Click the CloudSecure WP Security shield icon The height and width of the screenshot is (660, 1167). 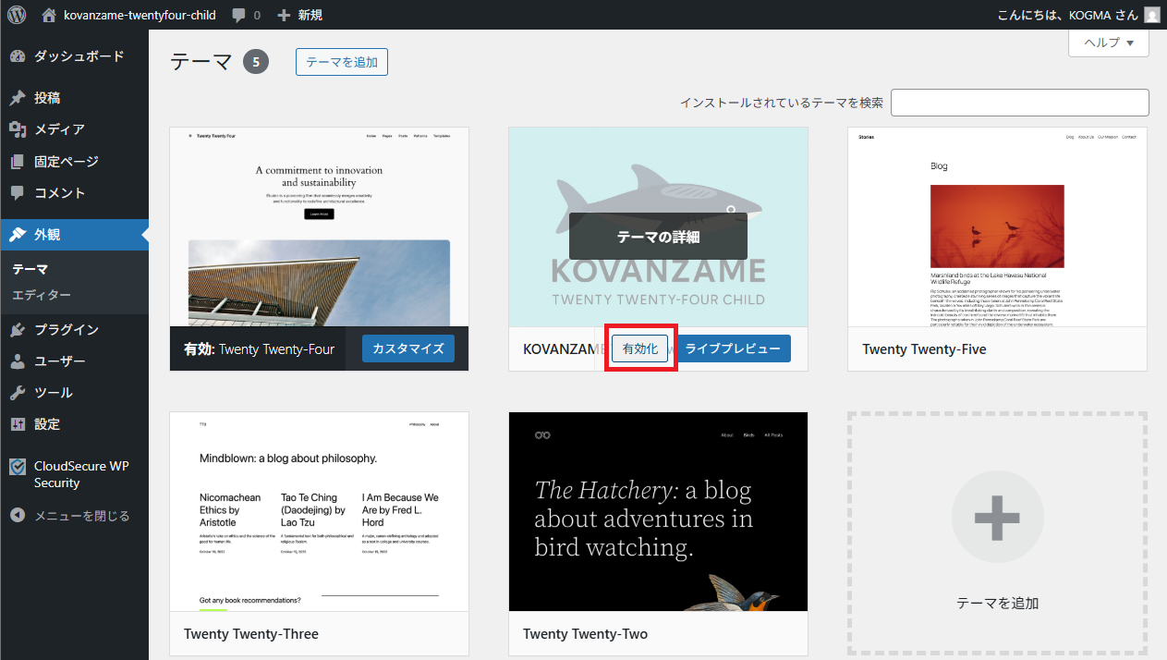[18, 467]
